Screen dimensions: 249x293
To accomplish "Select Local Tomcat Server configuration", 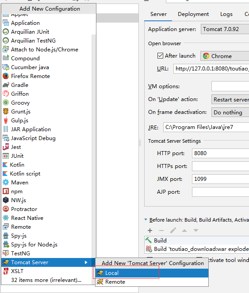I will [x=152, y=273].
